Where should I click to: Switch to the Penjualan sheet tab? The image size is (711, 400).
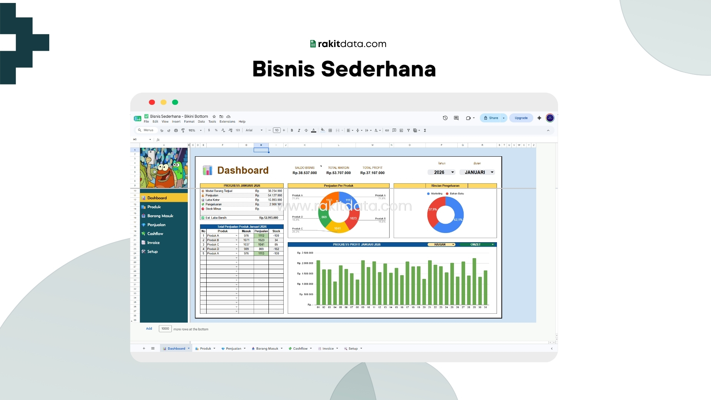tap(233, 349)
